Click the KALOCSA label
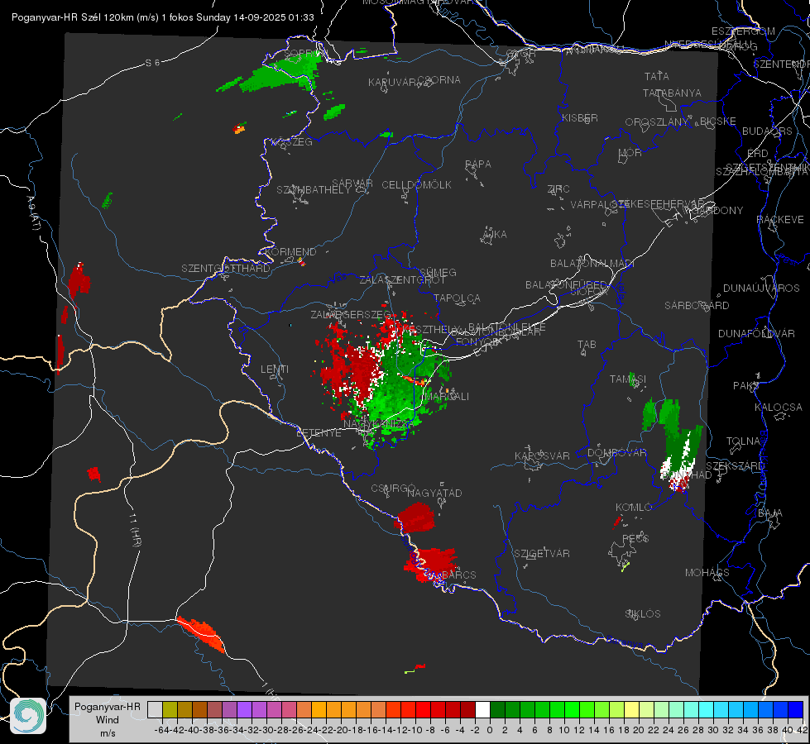This screenshot has height=744, width=810. click(x=779, y=408)
